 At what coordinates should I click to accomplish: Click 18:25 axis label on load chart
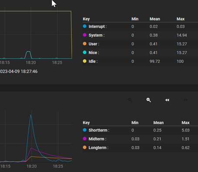coord(58,166)
